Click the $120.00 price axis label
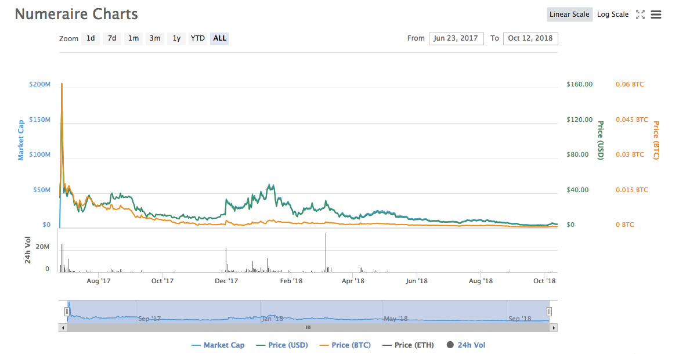This screenshot has width=679, height=354. click(x=579, y=120)
